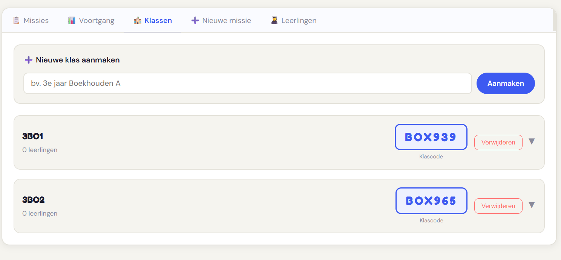Viewport: 561px width, 260px height.
Task: Click the purple plus beside Nieuwe klas aanmaken
Action: (28, 59)
